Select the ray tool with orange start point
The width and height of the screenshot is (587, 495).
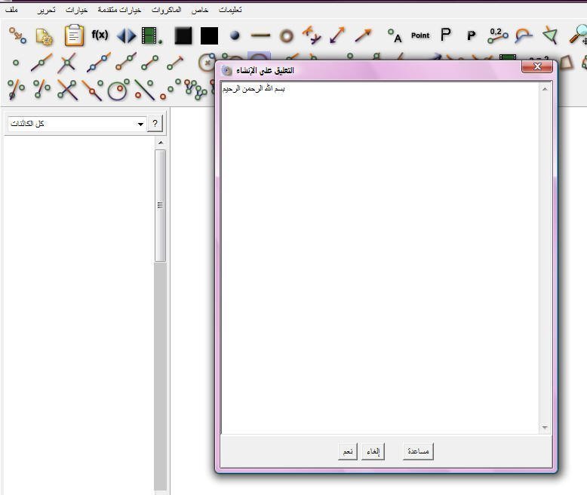(125, 62)
